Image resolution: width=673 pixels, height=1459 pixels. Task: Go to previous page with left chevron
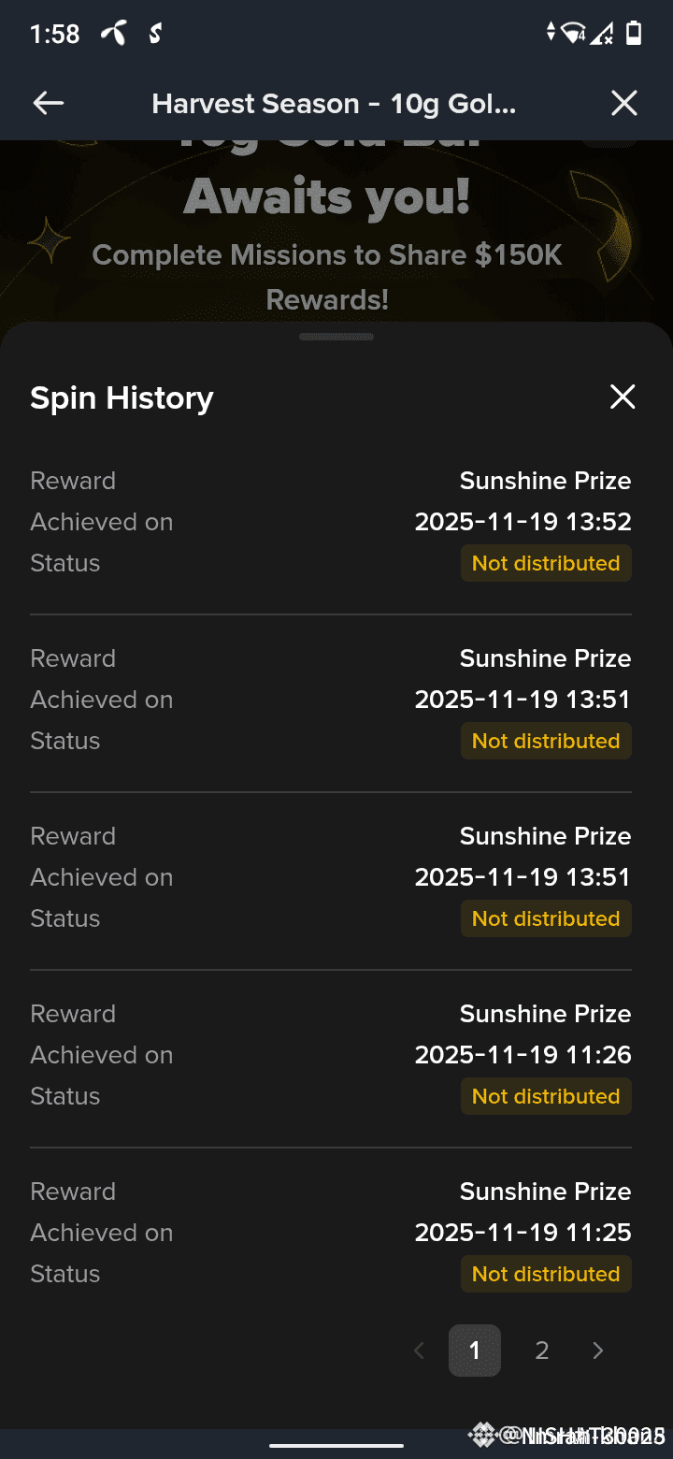[x=419, y=1351]
